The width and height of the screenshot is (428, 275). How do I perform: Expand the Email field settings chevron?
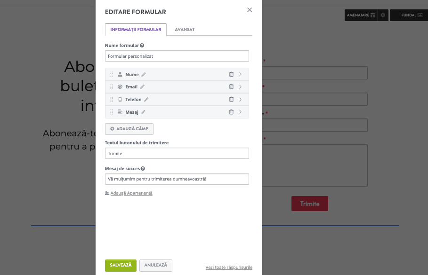(241, 86)
